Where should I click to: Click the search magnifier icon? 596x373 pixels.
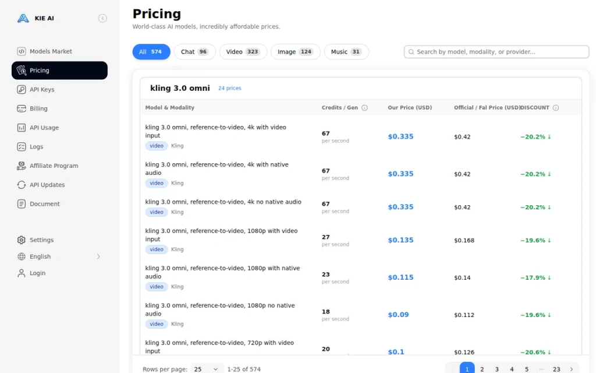point(411,52)
